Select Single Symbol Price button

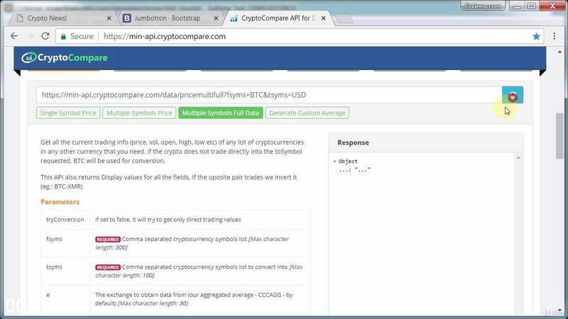pyautogui.click(x=68, y=113)
